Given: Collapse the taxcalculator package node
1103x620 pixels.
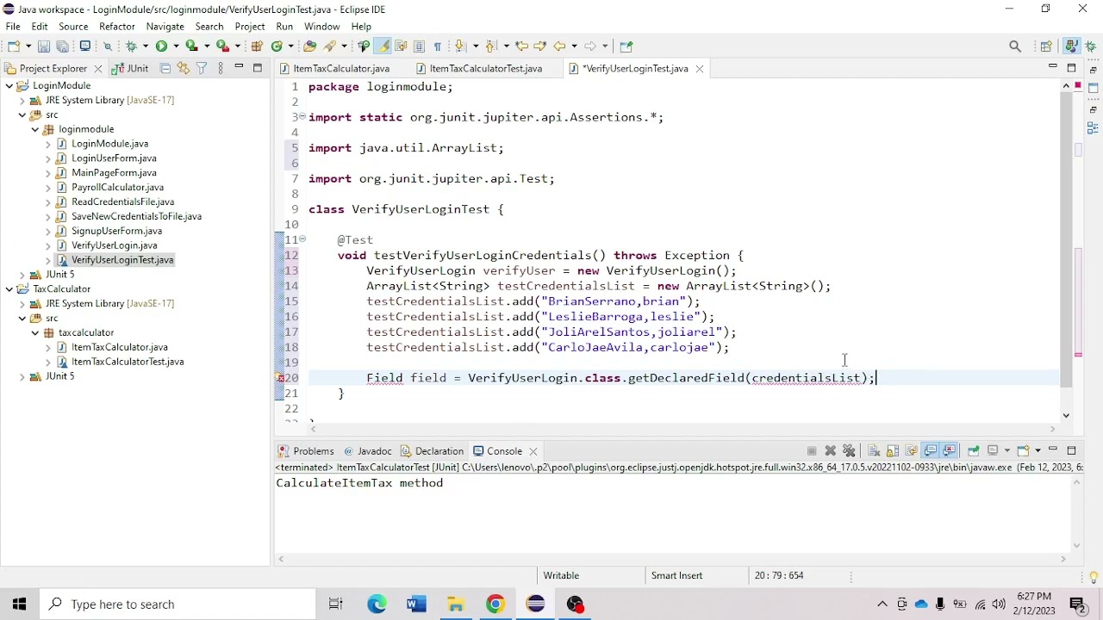Looking at the screenshot, I should tap(35, 332).
